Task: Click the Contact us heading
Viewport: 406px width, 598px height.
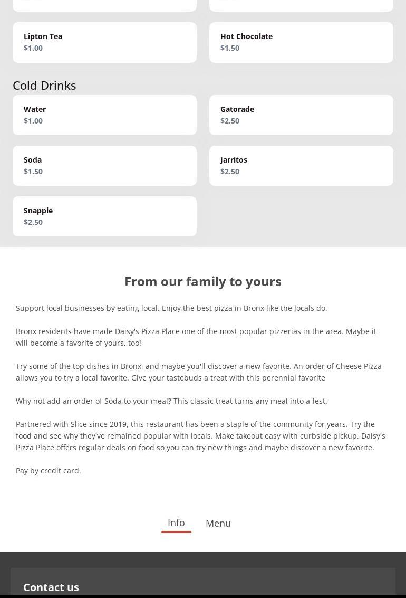Action: [x=51, y=587]
